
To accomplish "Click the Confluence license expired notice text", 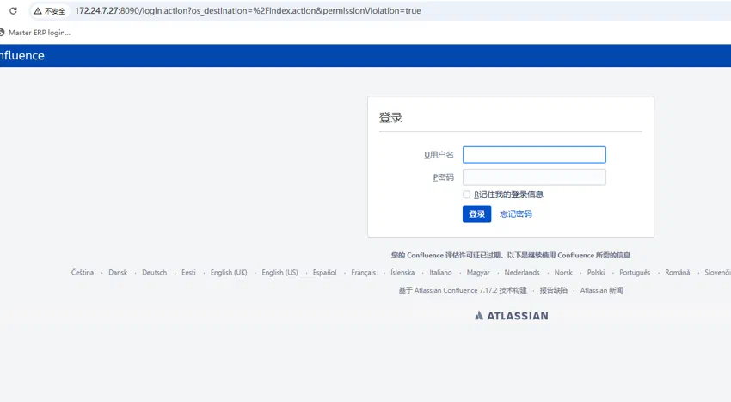I will (511, 256).
